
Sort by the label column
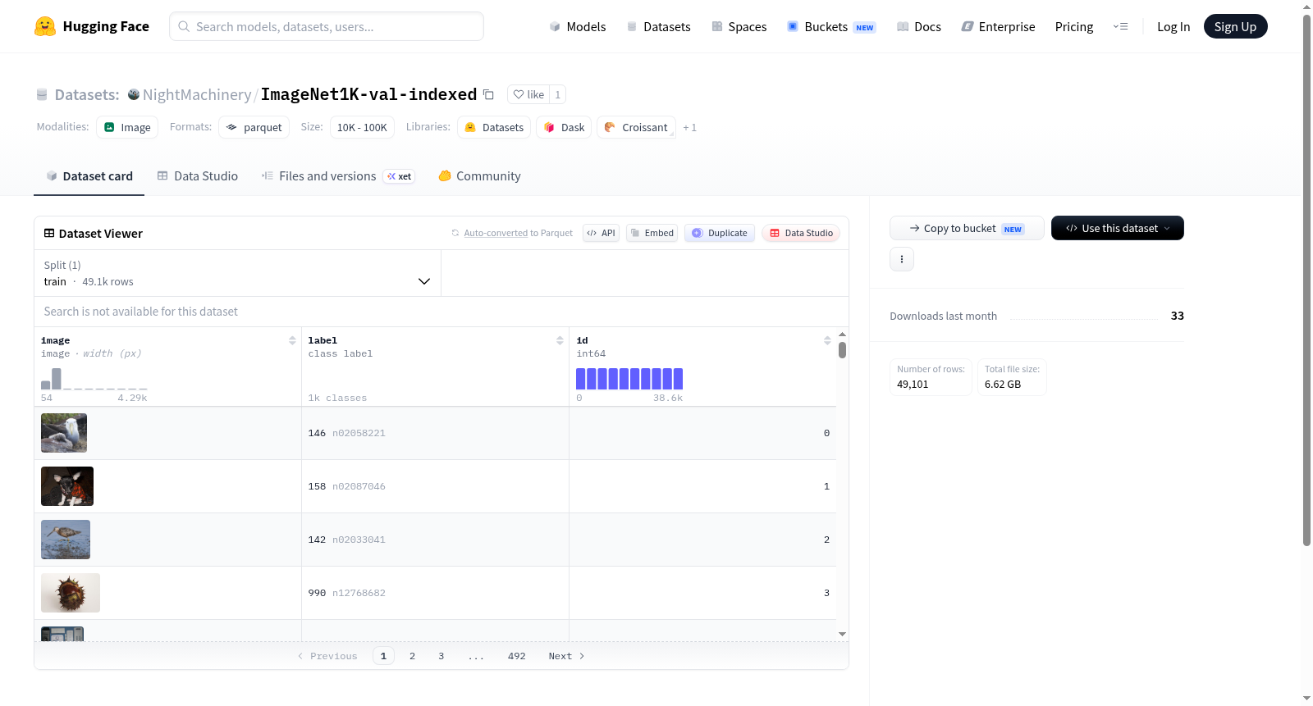click(x=560, y=340)
